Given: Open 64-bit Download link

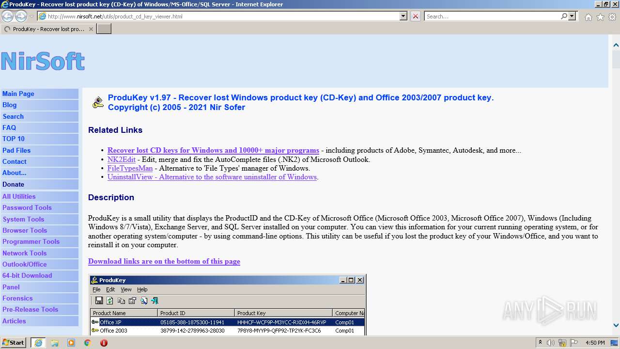Looking at the screenshot, I should coord(39,275).
